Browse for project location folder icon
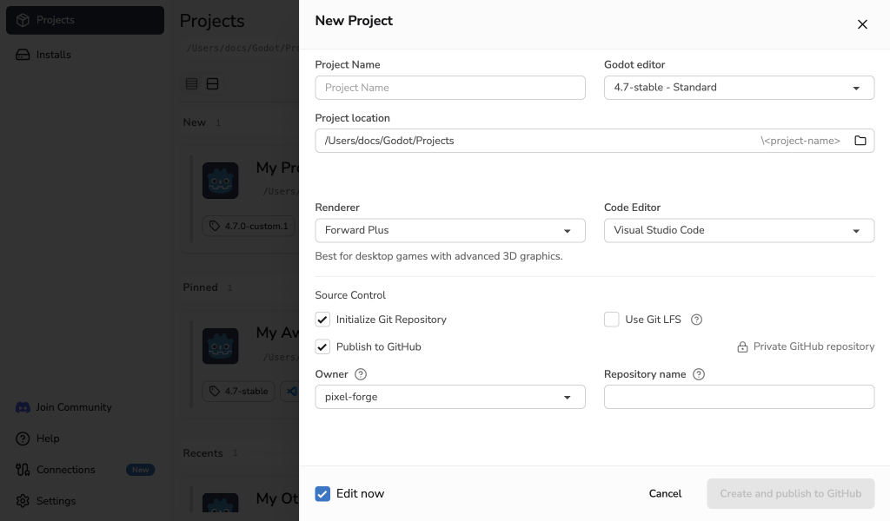The width and height of the screenshot is (890, 521). click(x=860, y=141)
